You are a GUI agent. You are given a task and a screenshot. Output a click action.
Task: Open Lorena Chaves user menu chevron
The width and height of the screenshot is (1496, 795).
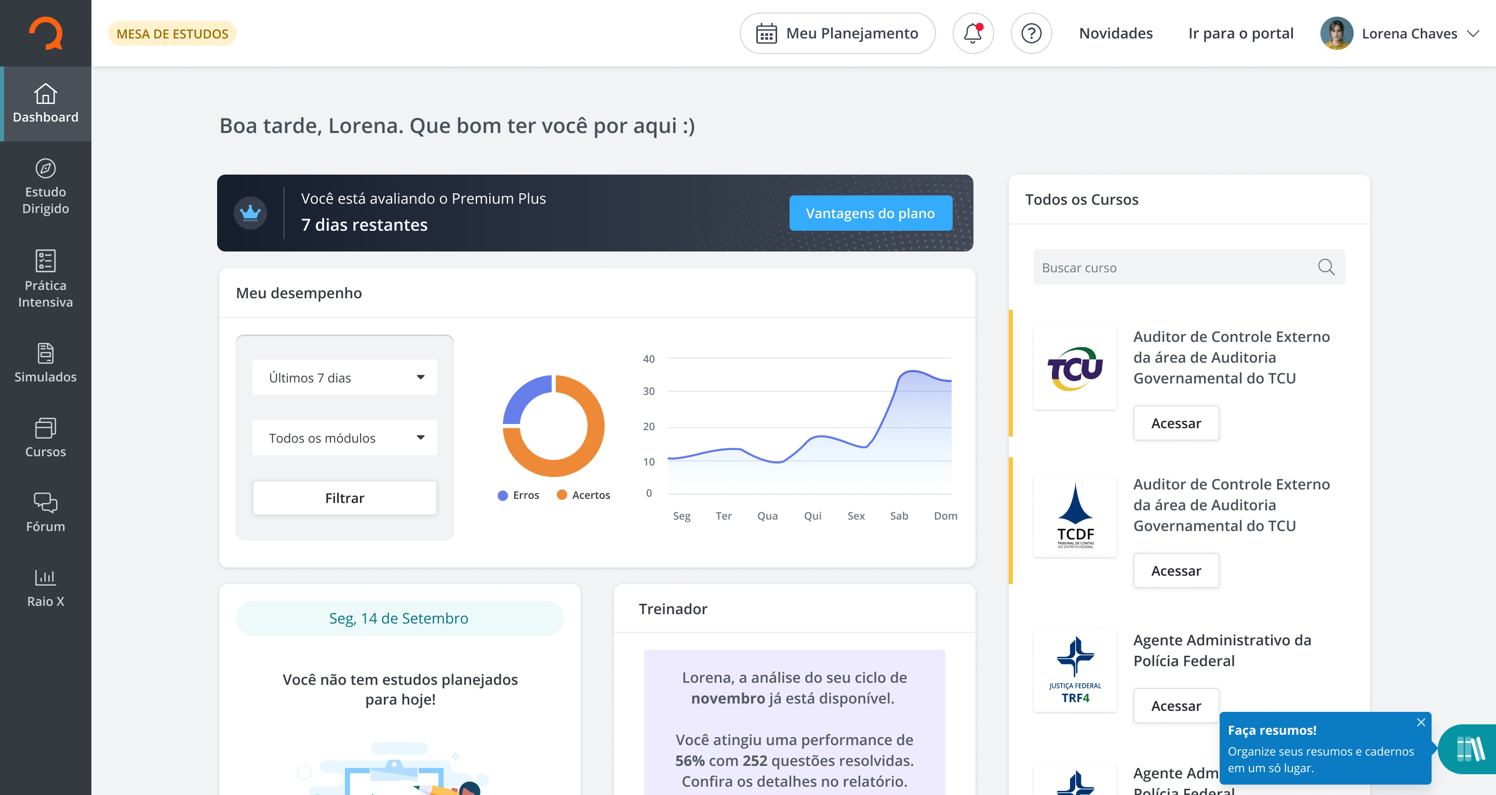[x=1473, y=34]
